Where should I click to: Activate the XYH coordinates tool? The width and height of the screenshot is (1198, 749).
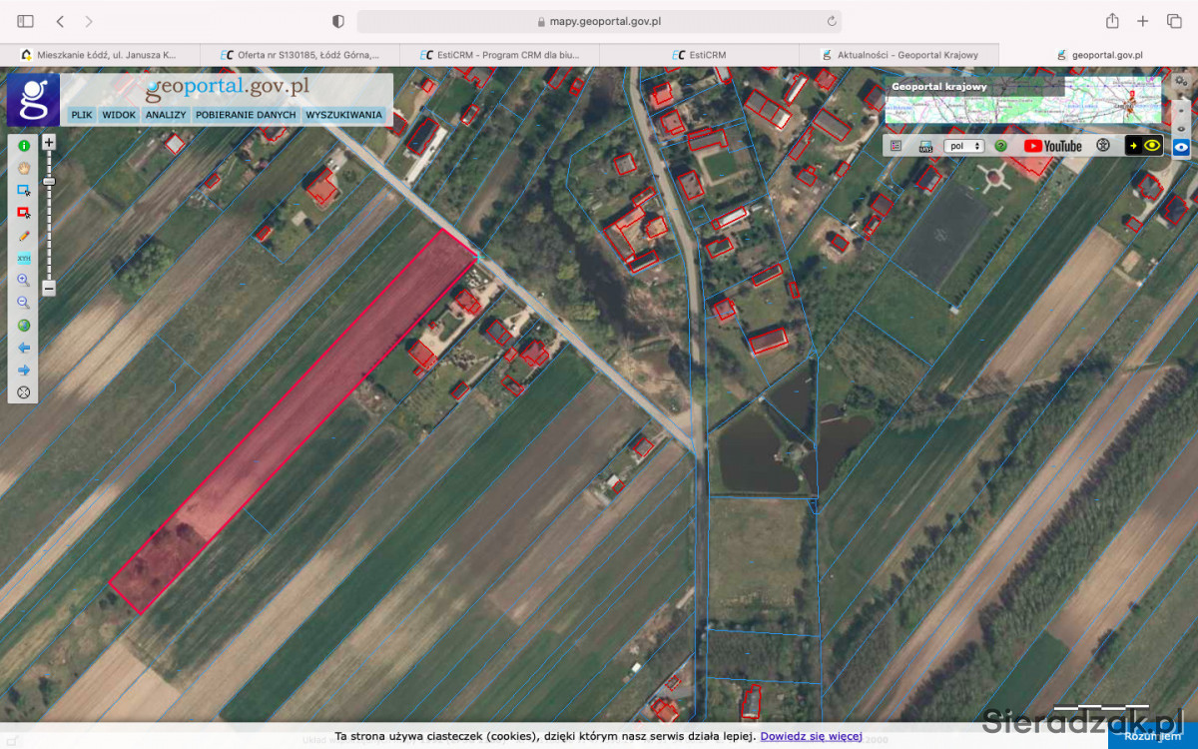(24, 259)
